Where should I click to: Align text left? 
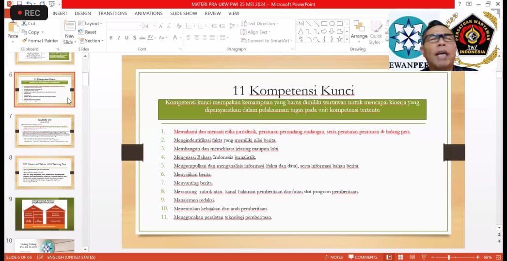tap(189, 38)
